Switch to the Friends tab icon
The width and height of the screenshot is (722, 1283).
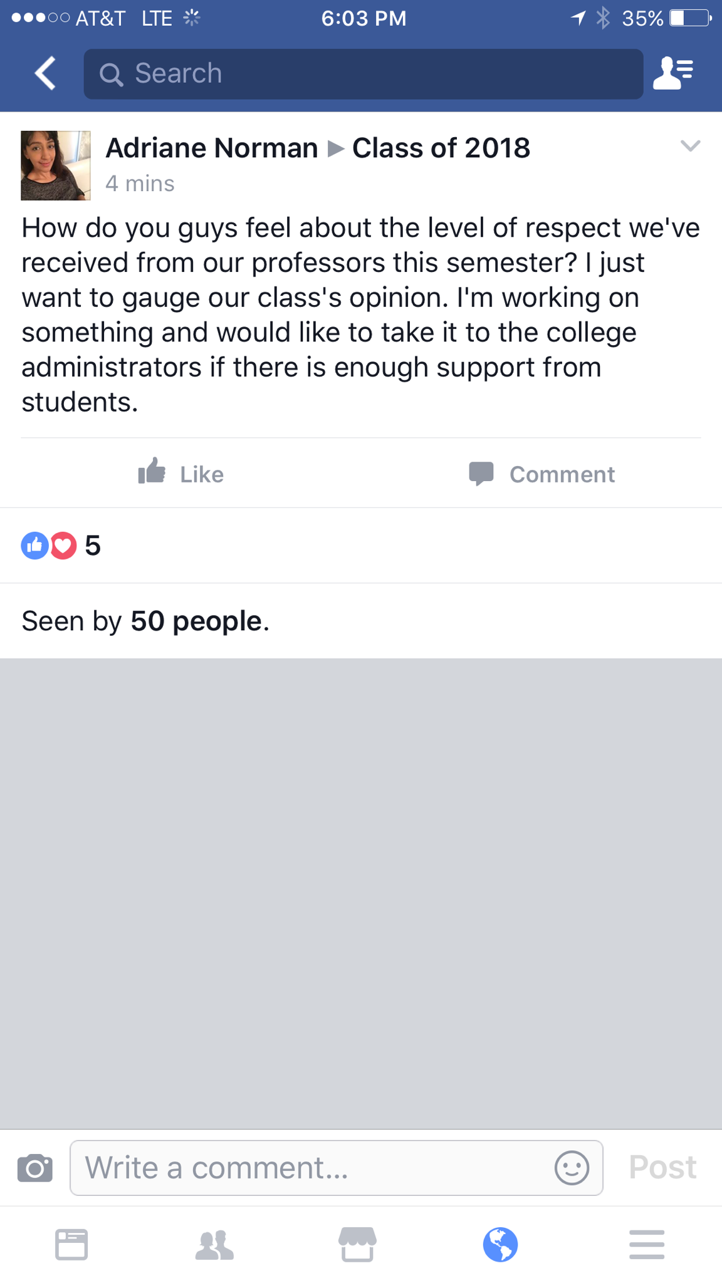214,1244
